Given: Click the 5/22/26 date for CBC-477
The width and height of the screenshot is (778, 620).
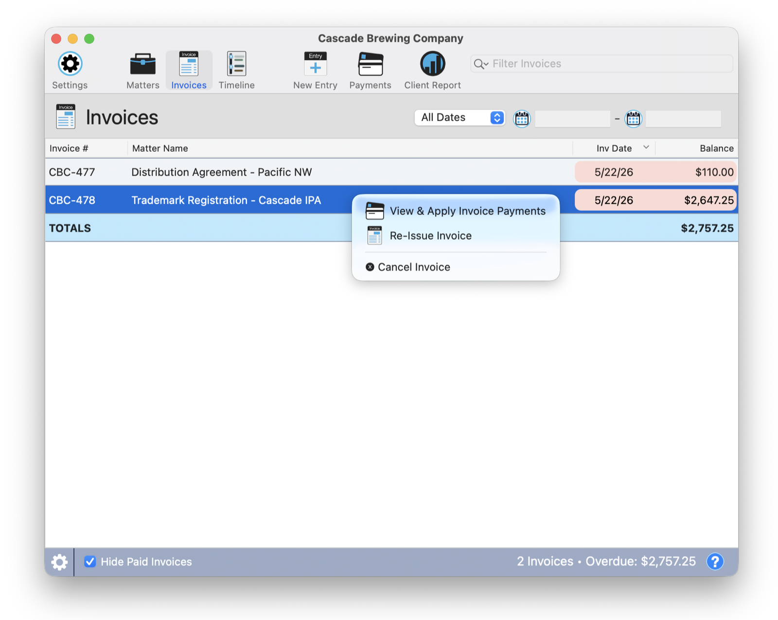Looking at the screenshot, I should point(614,172).
